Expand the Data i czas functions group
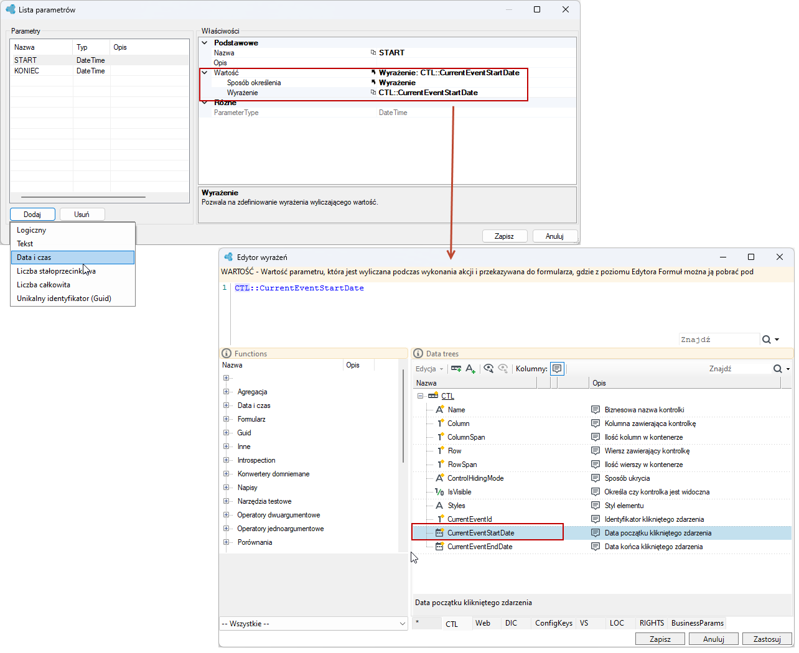Image resolution: width=799 pixels, height=653 pixels. tap(227, 405)
